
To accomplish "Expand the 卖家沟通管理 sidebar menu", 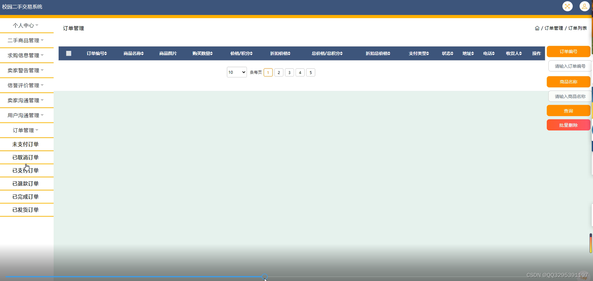I will [x=27, y=100].
